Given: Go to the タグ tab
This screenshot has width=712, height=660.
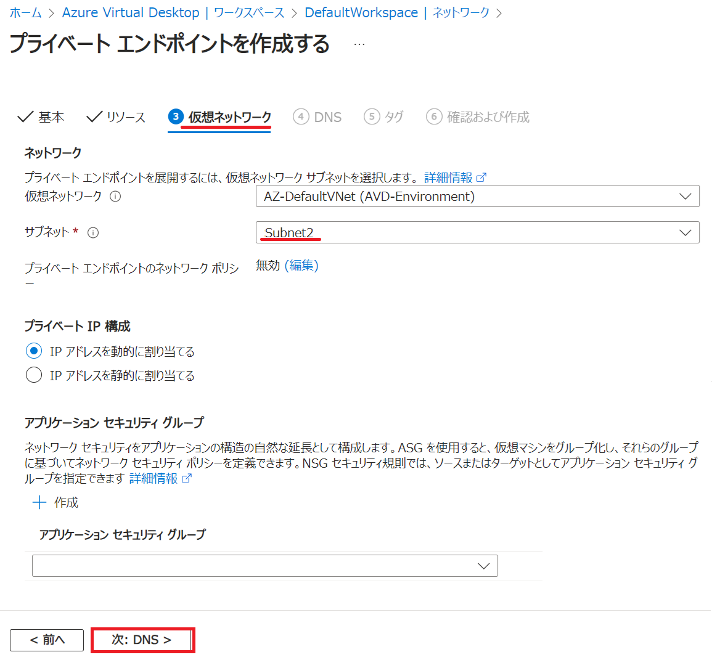Looking at the screenshot, I should point(383,117).
